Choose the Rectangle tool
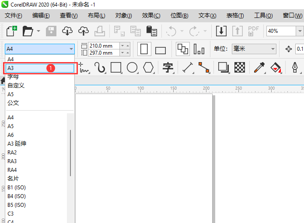The height and width of the screenshot is (223, 304). [x=116, y=68]
